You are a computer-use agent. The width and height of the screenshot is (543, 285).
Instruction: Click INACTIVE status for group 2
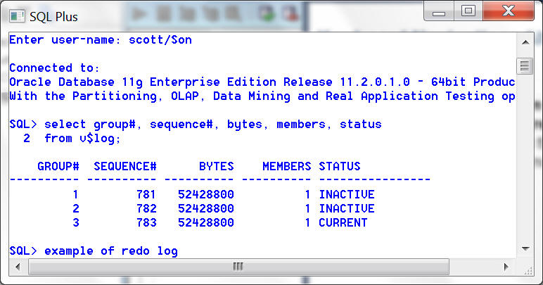(x=347, y=209)
